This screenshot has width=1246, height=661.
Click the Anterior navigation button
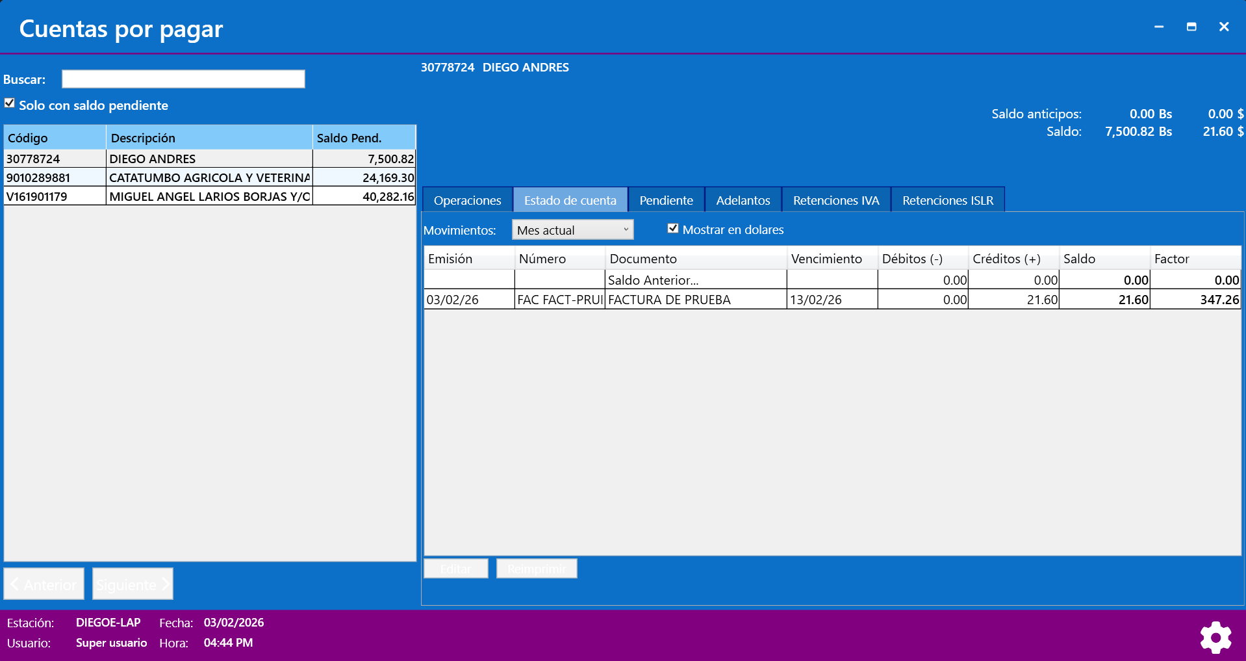point(44,584)
